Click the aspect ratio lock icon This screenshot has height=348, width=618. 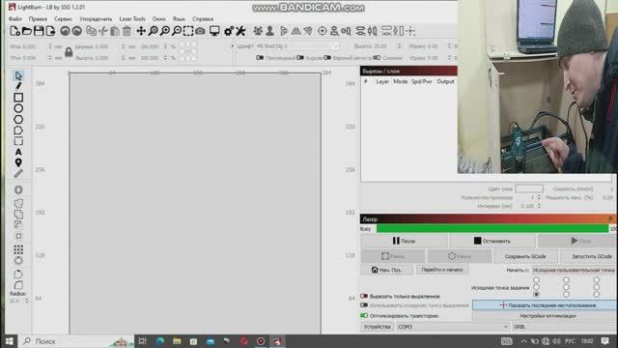69,52
